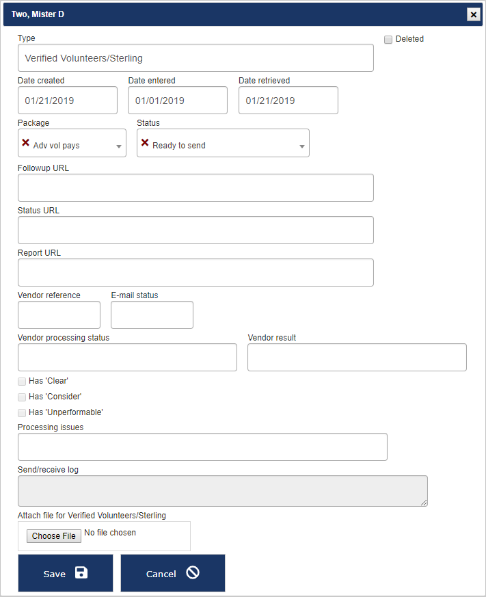Viewport: 486px width, 597px height.
Task: Clear the Adv vol pays package selection
Action: tap(26, 143)
